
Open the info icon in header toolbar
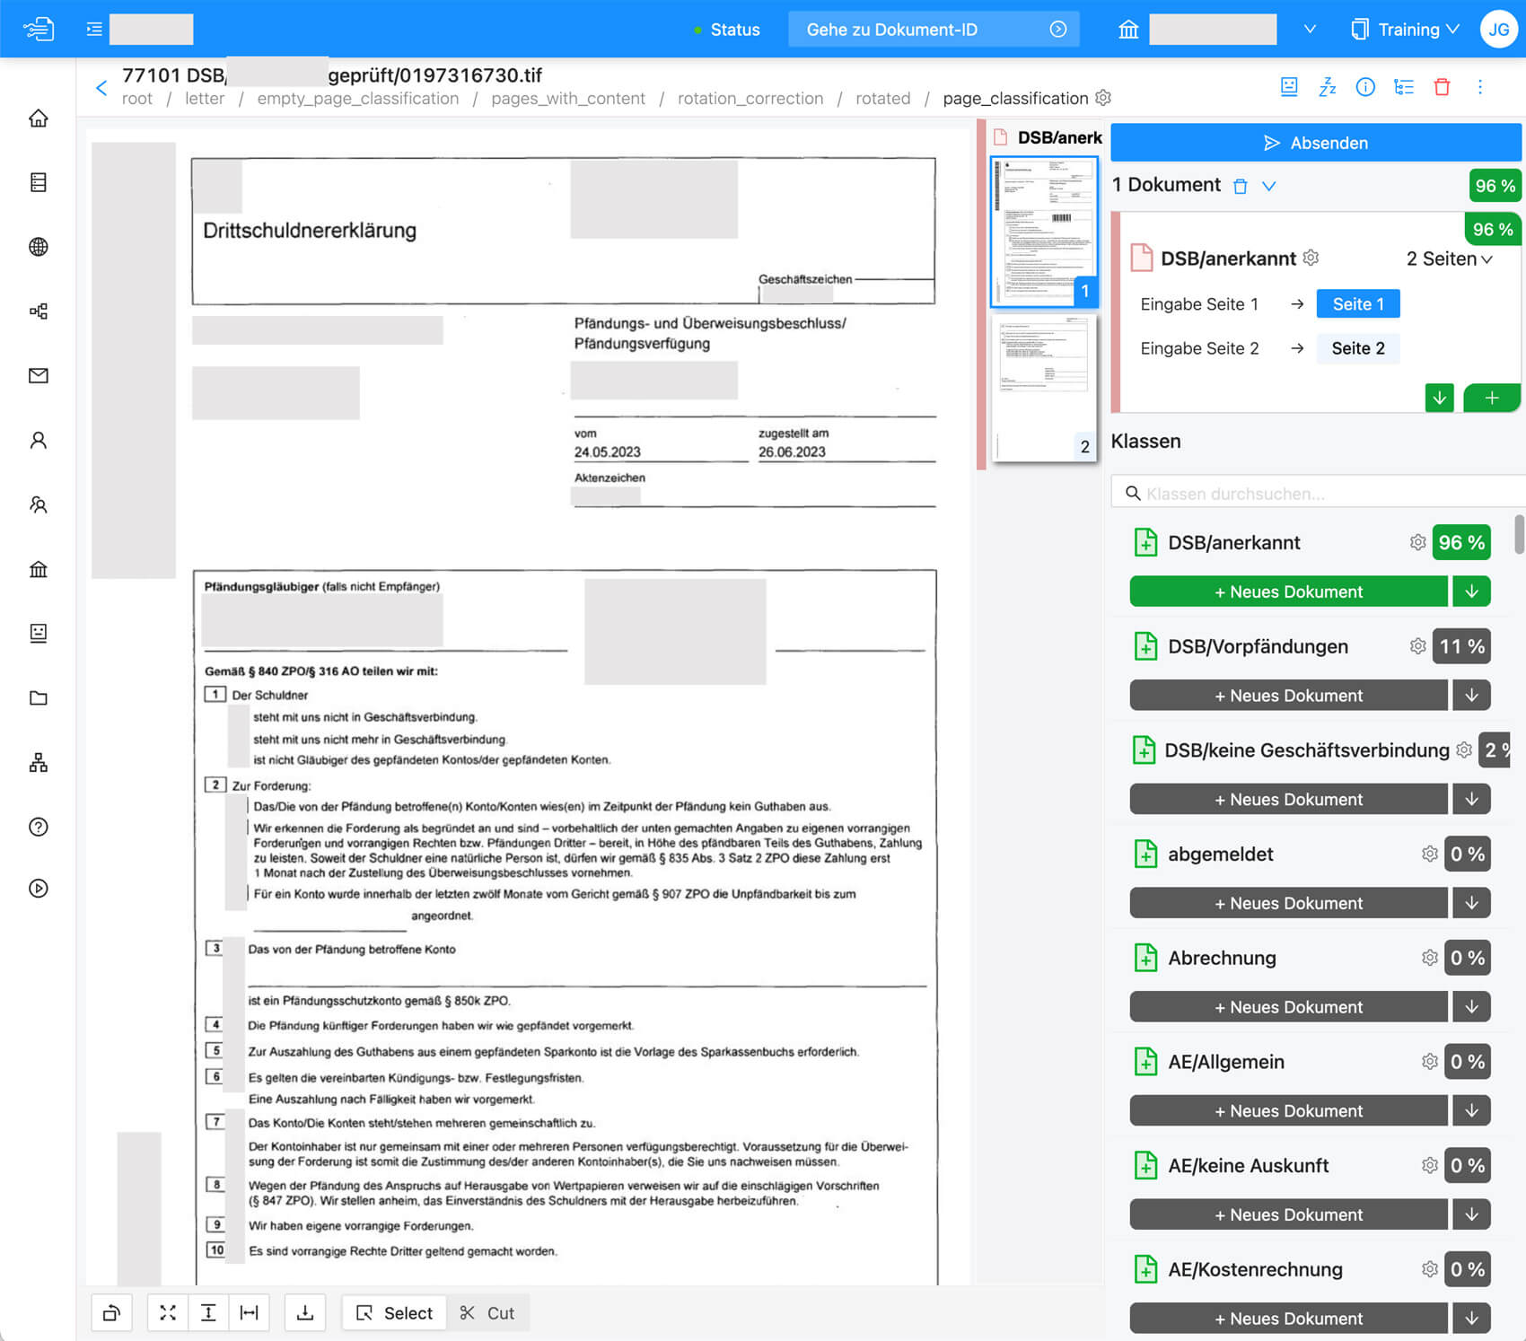(x=1364, y=87)
